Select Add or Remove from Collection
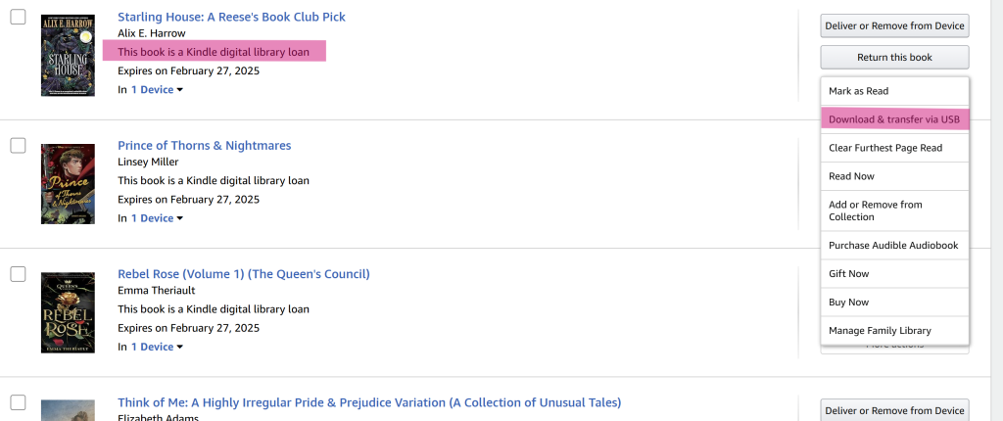The width and height of the screenshot is (1003, 421). [x=876, y=210]
